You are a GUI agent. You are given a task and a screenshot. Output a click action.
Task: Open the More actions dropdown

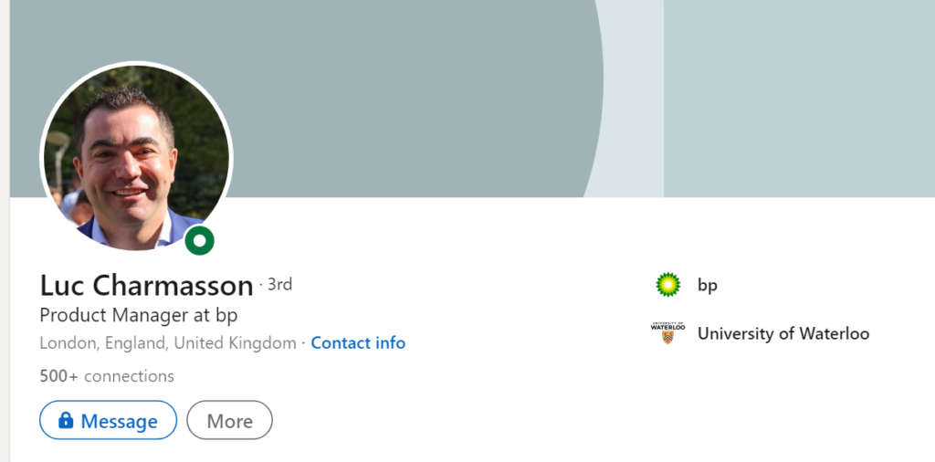[229, 420]
